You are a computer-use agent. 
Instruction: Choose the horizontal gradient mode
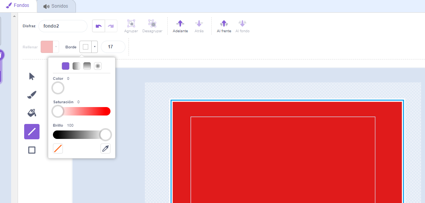pyautogui.click(x=76, y=66)
